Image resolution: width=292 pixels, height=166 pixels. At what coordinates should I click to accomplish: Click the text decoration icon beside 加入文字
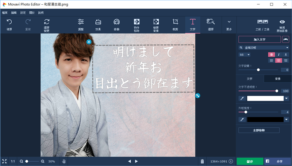click(286, 39)
